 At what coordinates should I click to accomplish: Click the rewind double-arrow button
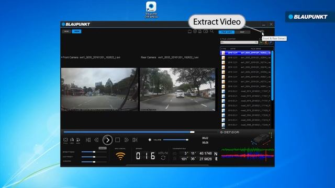[96, 140]
